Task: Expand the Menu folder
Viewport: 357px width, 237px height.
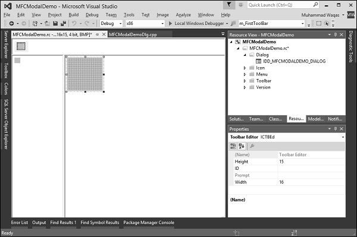Action: (x=245, y=74)
